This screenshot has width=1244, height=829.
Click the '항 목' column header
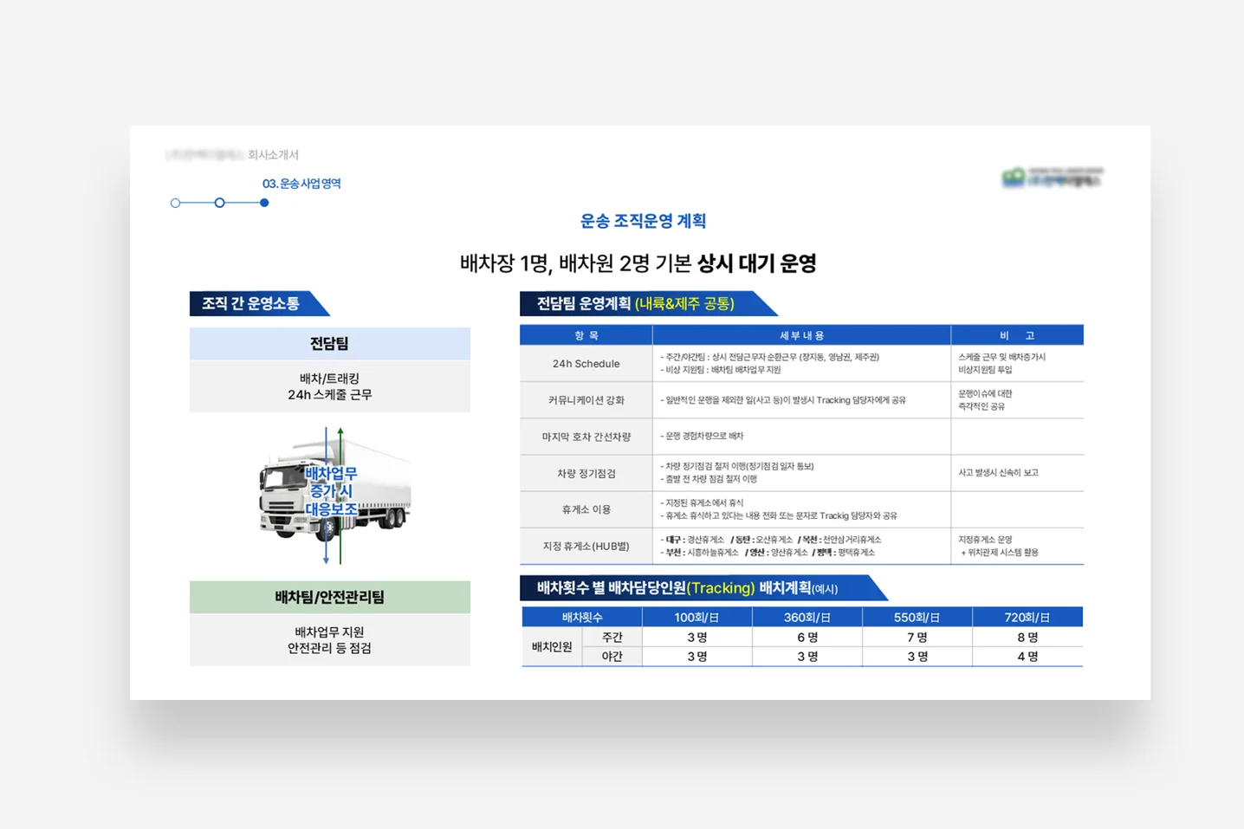(x=586, y=335)
